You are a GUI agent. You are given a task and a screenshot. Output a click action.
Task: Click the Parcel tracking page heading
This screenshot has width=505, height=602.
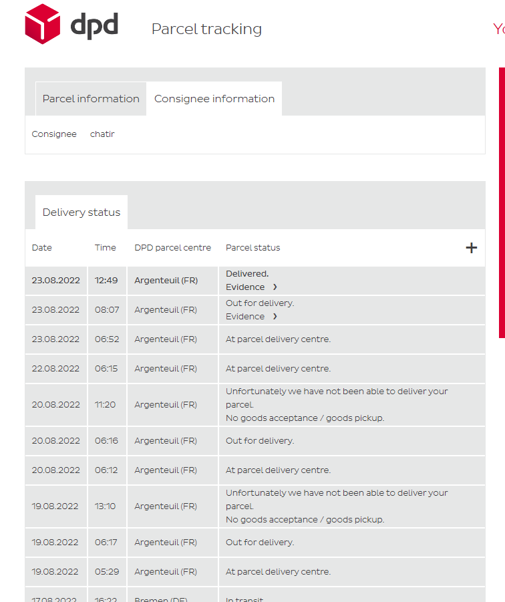point(206,29)
